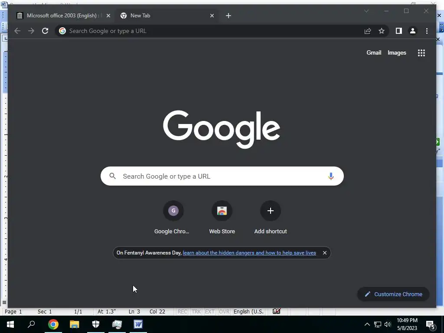Viewport: 444px width, 333px height.
Task: Toggle TRK track changes in Word status bar
Action: point(196,311)
